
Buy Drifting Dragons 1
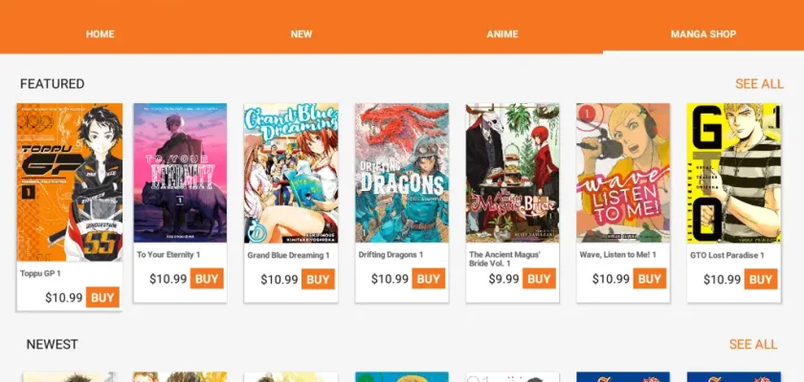[429, 279]
